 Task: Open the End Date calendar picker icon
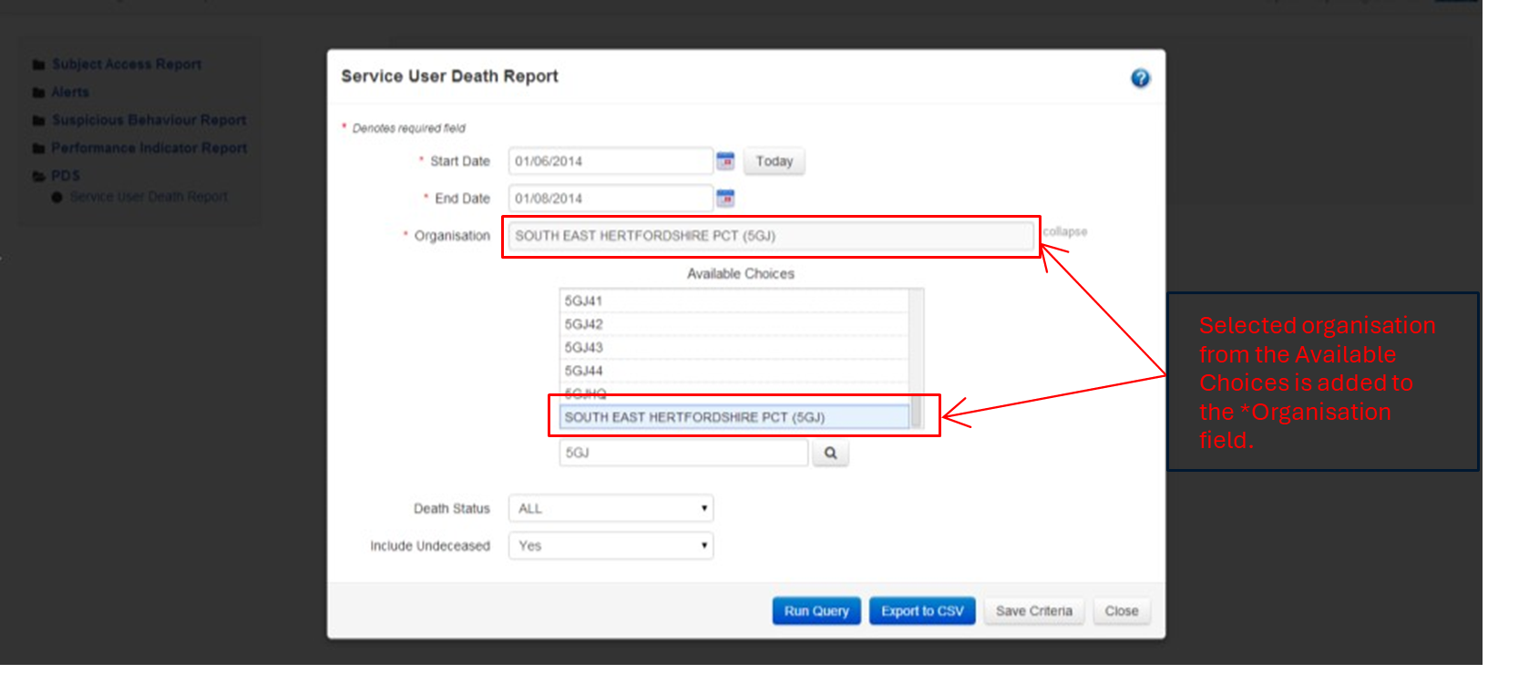(x=725, y=199)
